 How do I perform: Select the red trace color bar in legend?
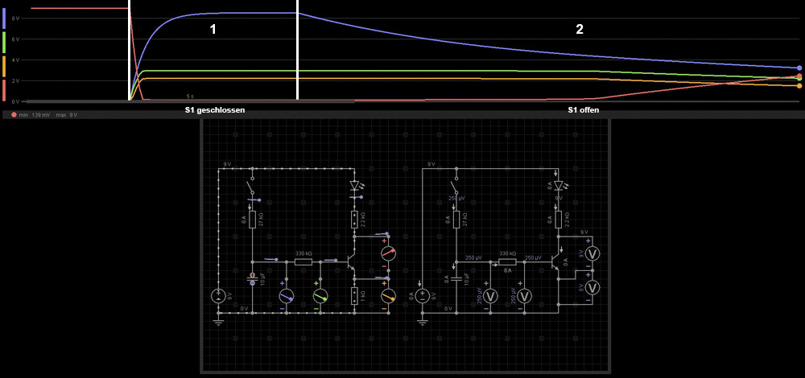[x=4, y=89]
